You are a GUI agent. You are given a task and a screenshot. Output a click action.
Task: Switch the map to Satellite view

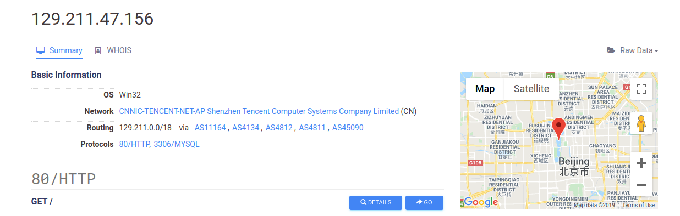(x=531, y=89)
